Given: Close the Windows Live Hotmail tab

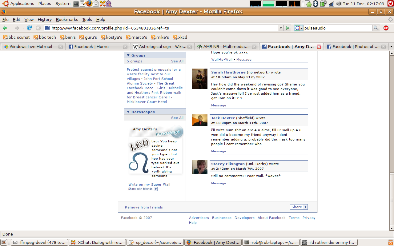Looking at the screenshot, I should tap(60, 47).
